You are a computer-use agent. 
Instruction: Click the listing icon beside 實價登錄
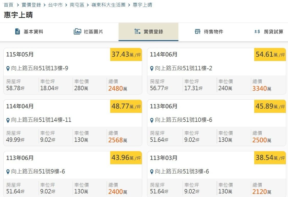coord(137,31)
